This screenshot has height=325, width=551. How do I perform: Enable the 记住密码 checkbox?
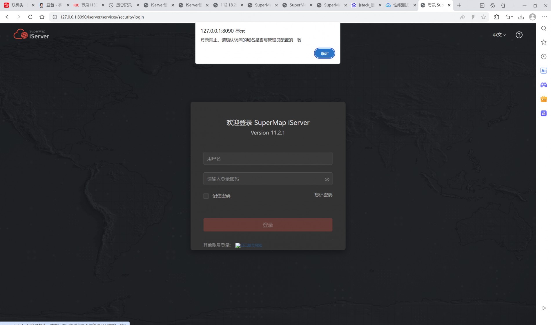coord(206,196)
